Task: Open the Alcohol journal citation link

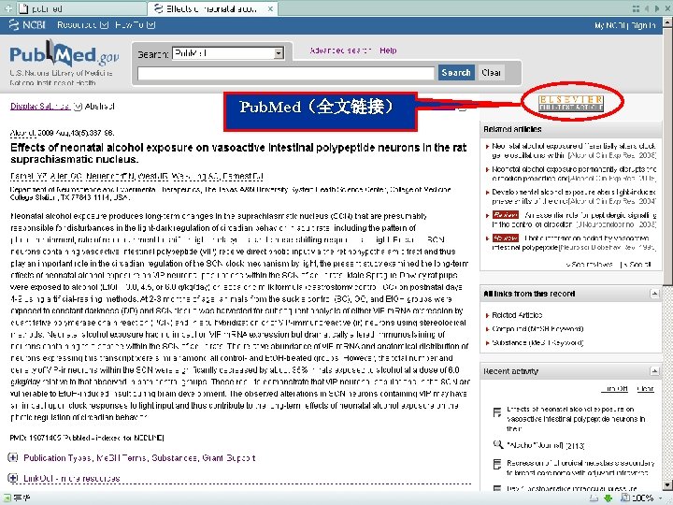Action: [22, 133]
